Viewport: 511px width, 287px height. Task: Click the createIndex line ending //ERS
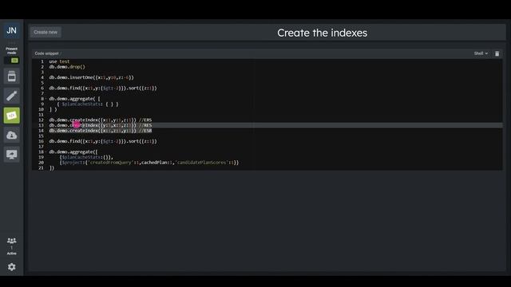coord(101,120)
